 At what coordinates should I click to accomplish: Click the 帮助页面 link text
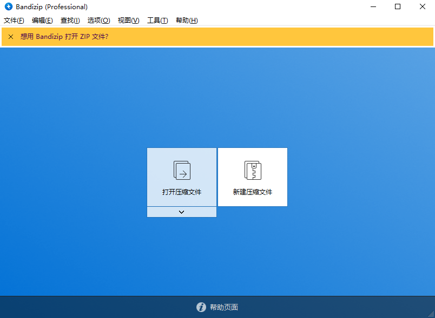pyautogui.click(x=224, y=307)
